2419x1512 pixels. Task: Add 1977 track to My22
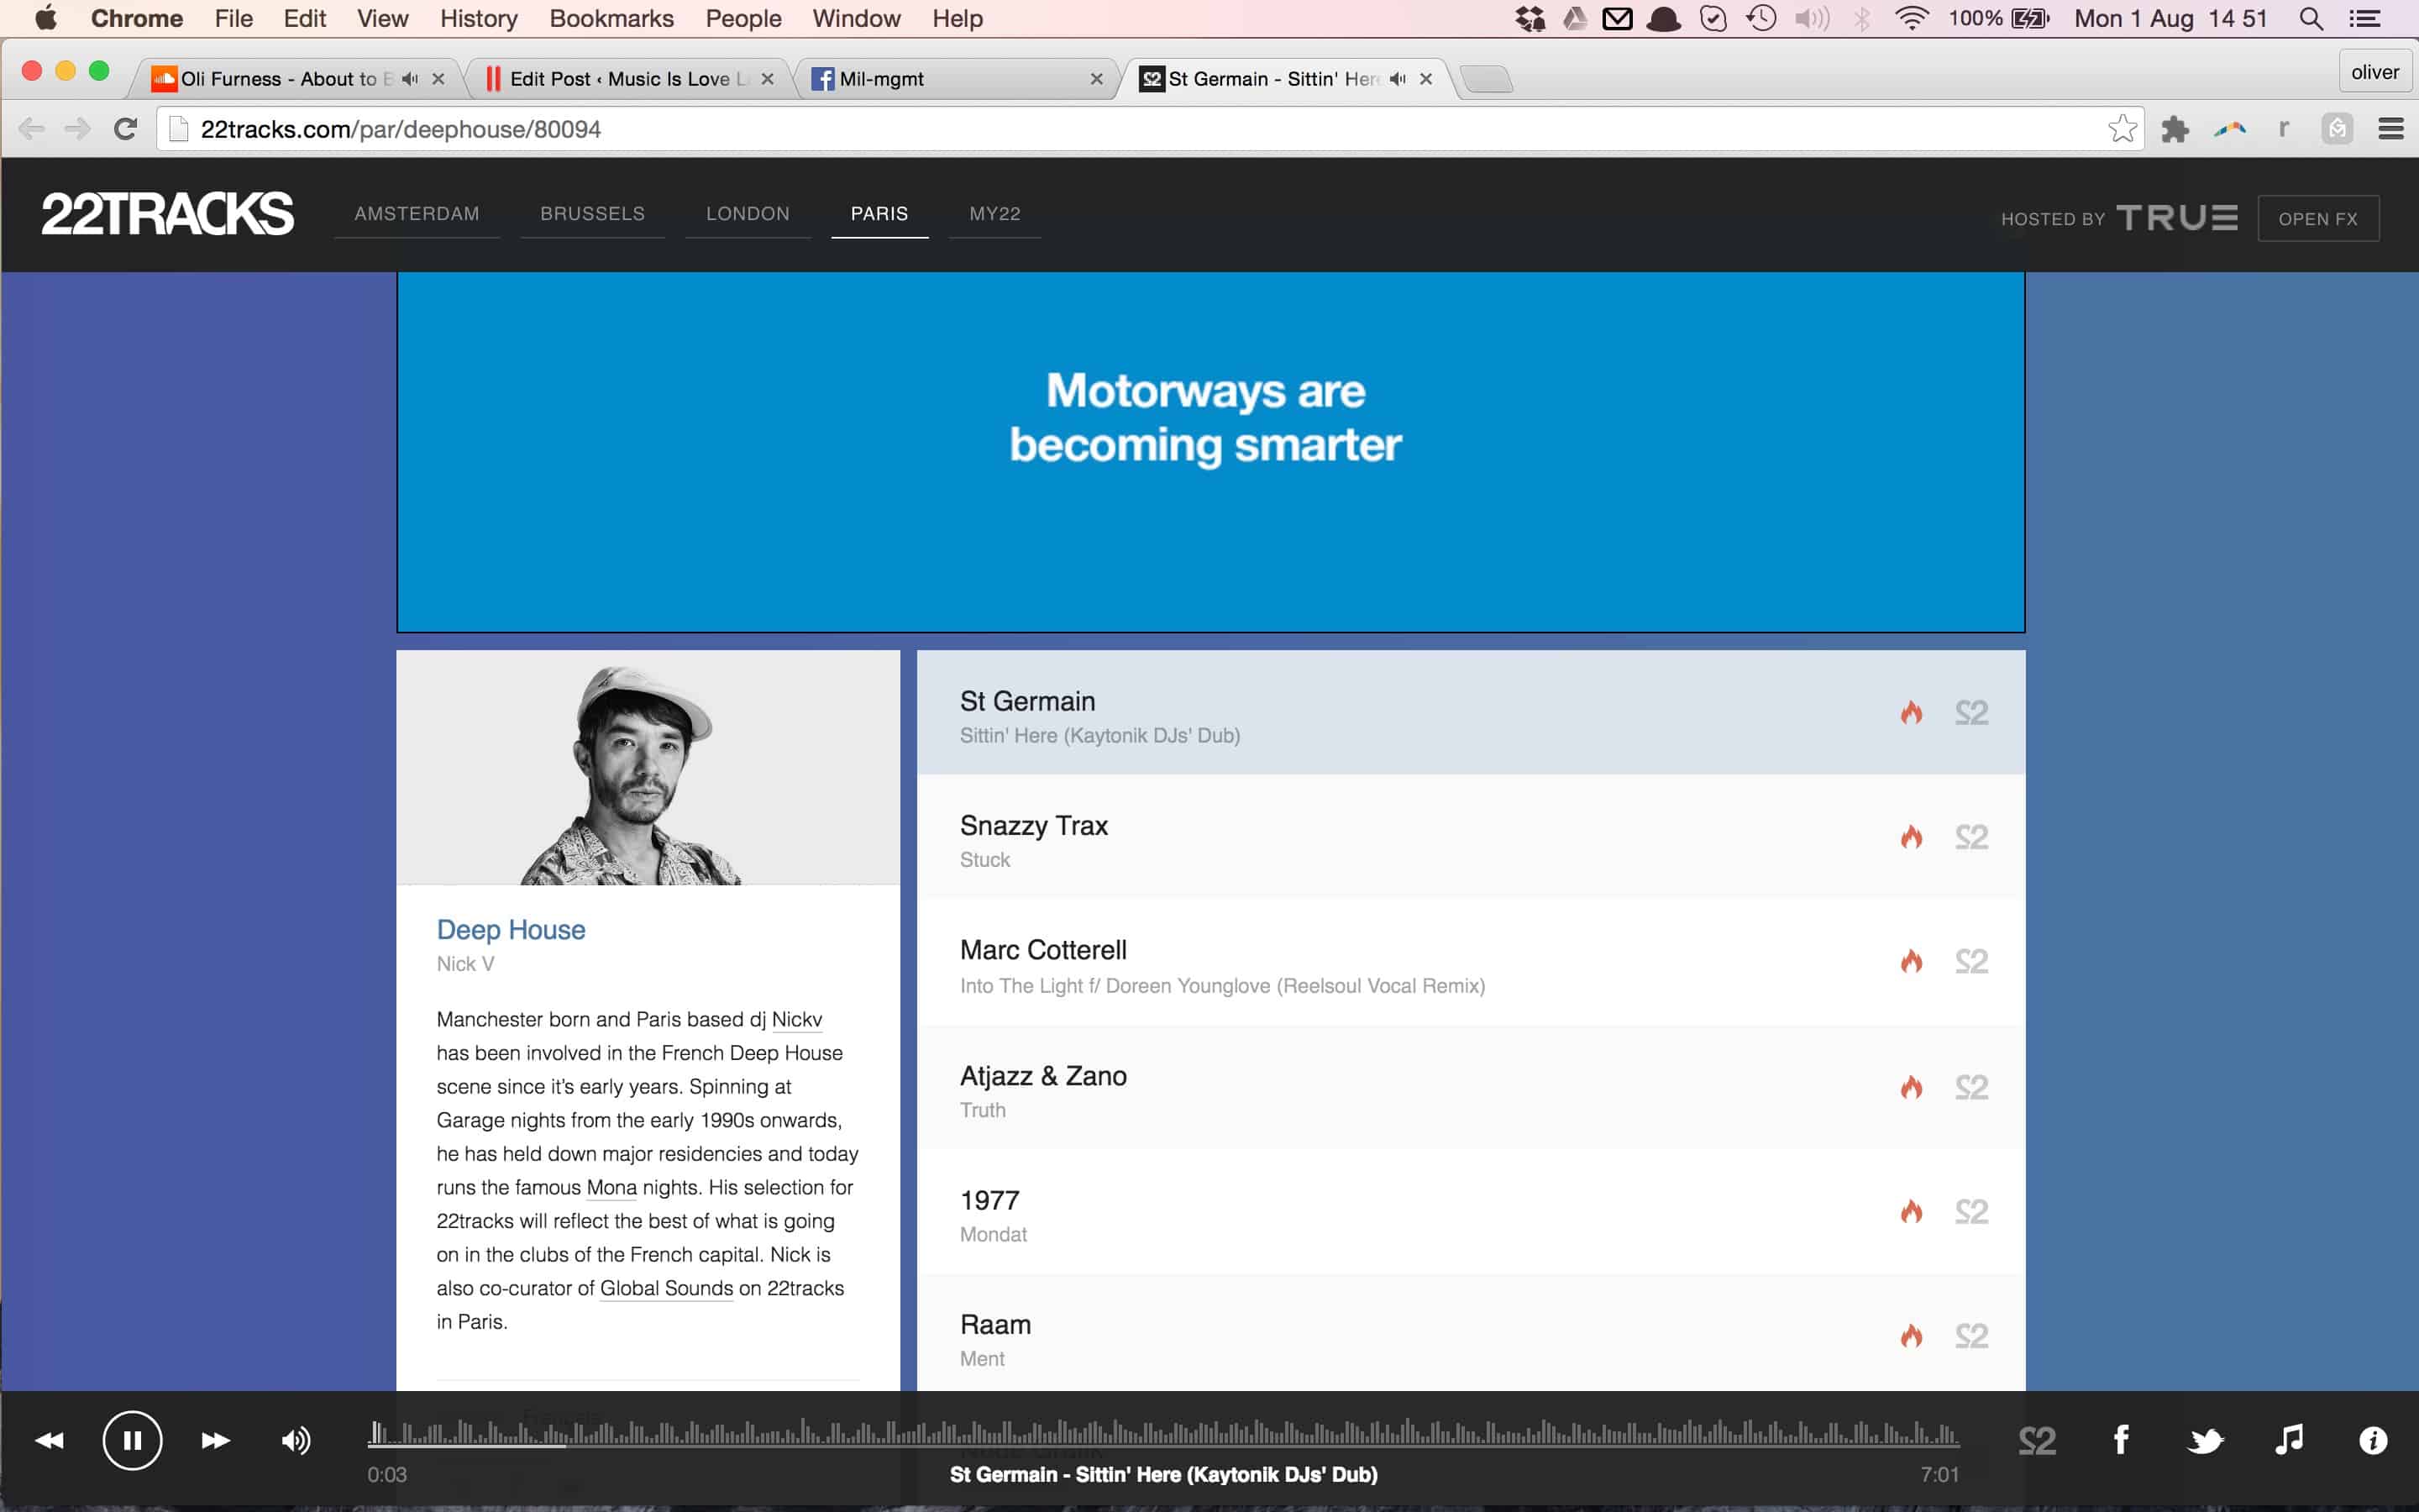pyautogui.click(x=1971, y=1211)
